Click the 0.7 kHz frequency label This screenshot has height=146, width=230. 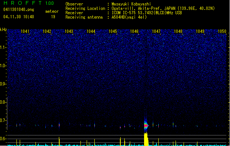[3, 120]
